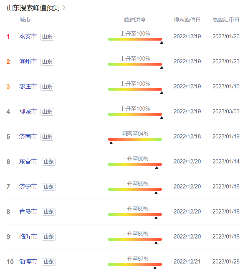245x271 pixels.
Task: Click the black marker under 东营市 progress bar
Action: (x=156, y=168)
